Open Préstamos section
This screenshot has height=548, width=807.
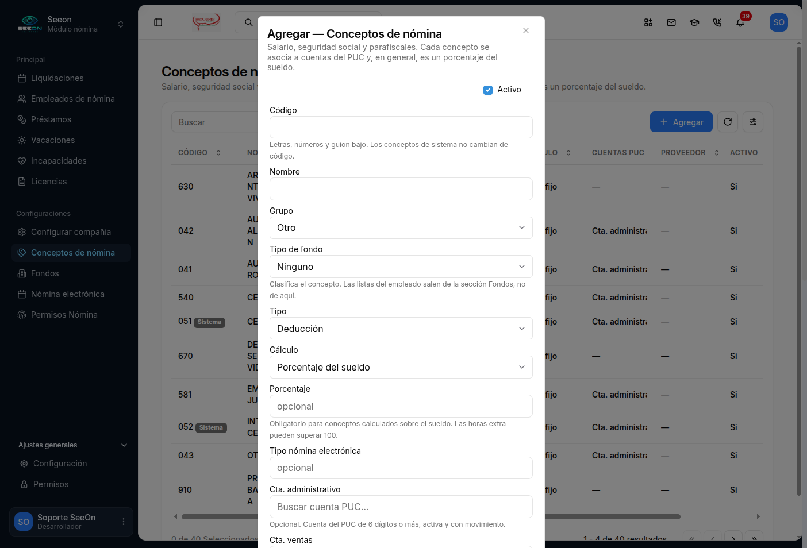(x=71, y=119)
